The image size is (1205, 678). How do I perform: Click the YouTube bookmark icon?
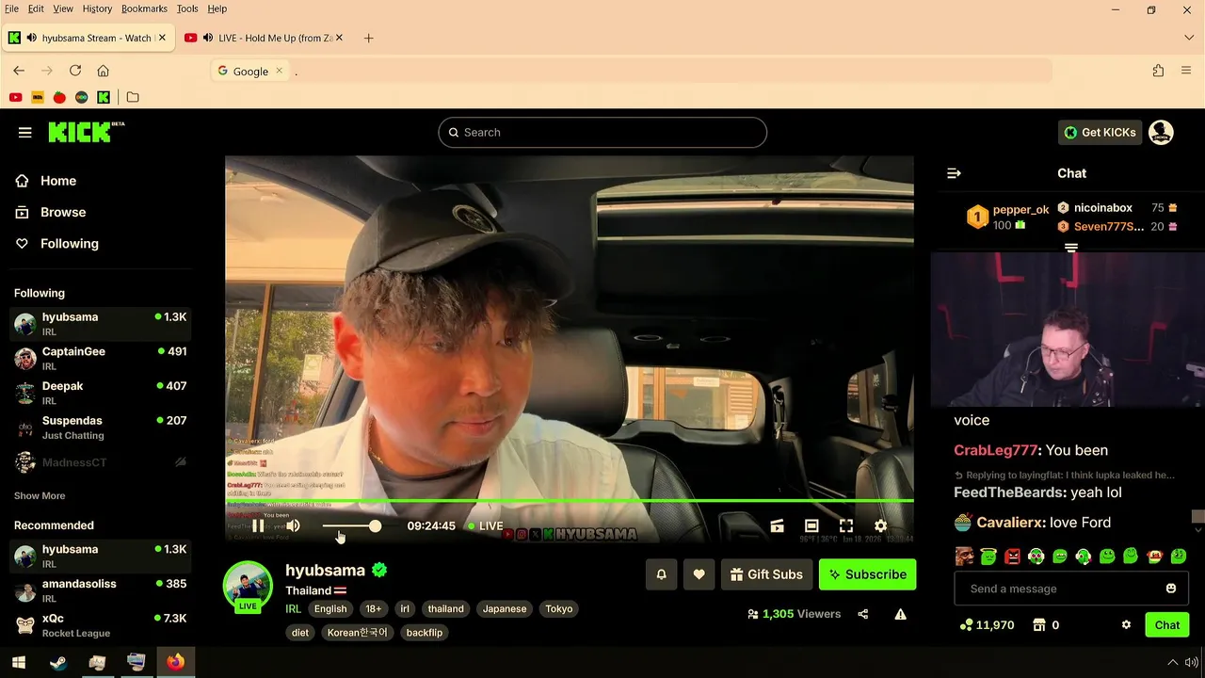pos(15,97)
